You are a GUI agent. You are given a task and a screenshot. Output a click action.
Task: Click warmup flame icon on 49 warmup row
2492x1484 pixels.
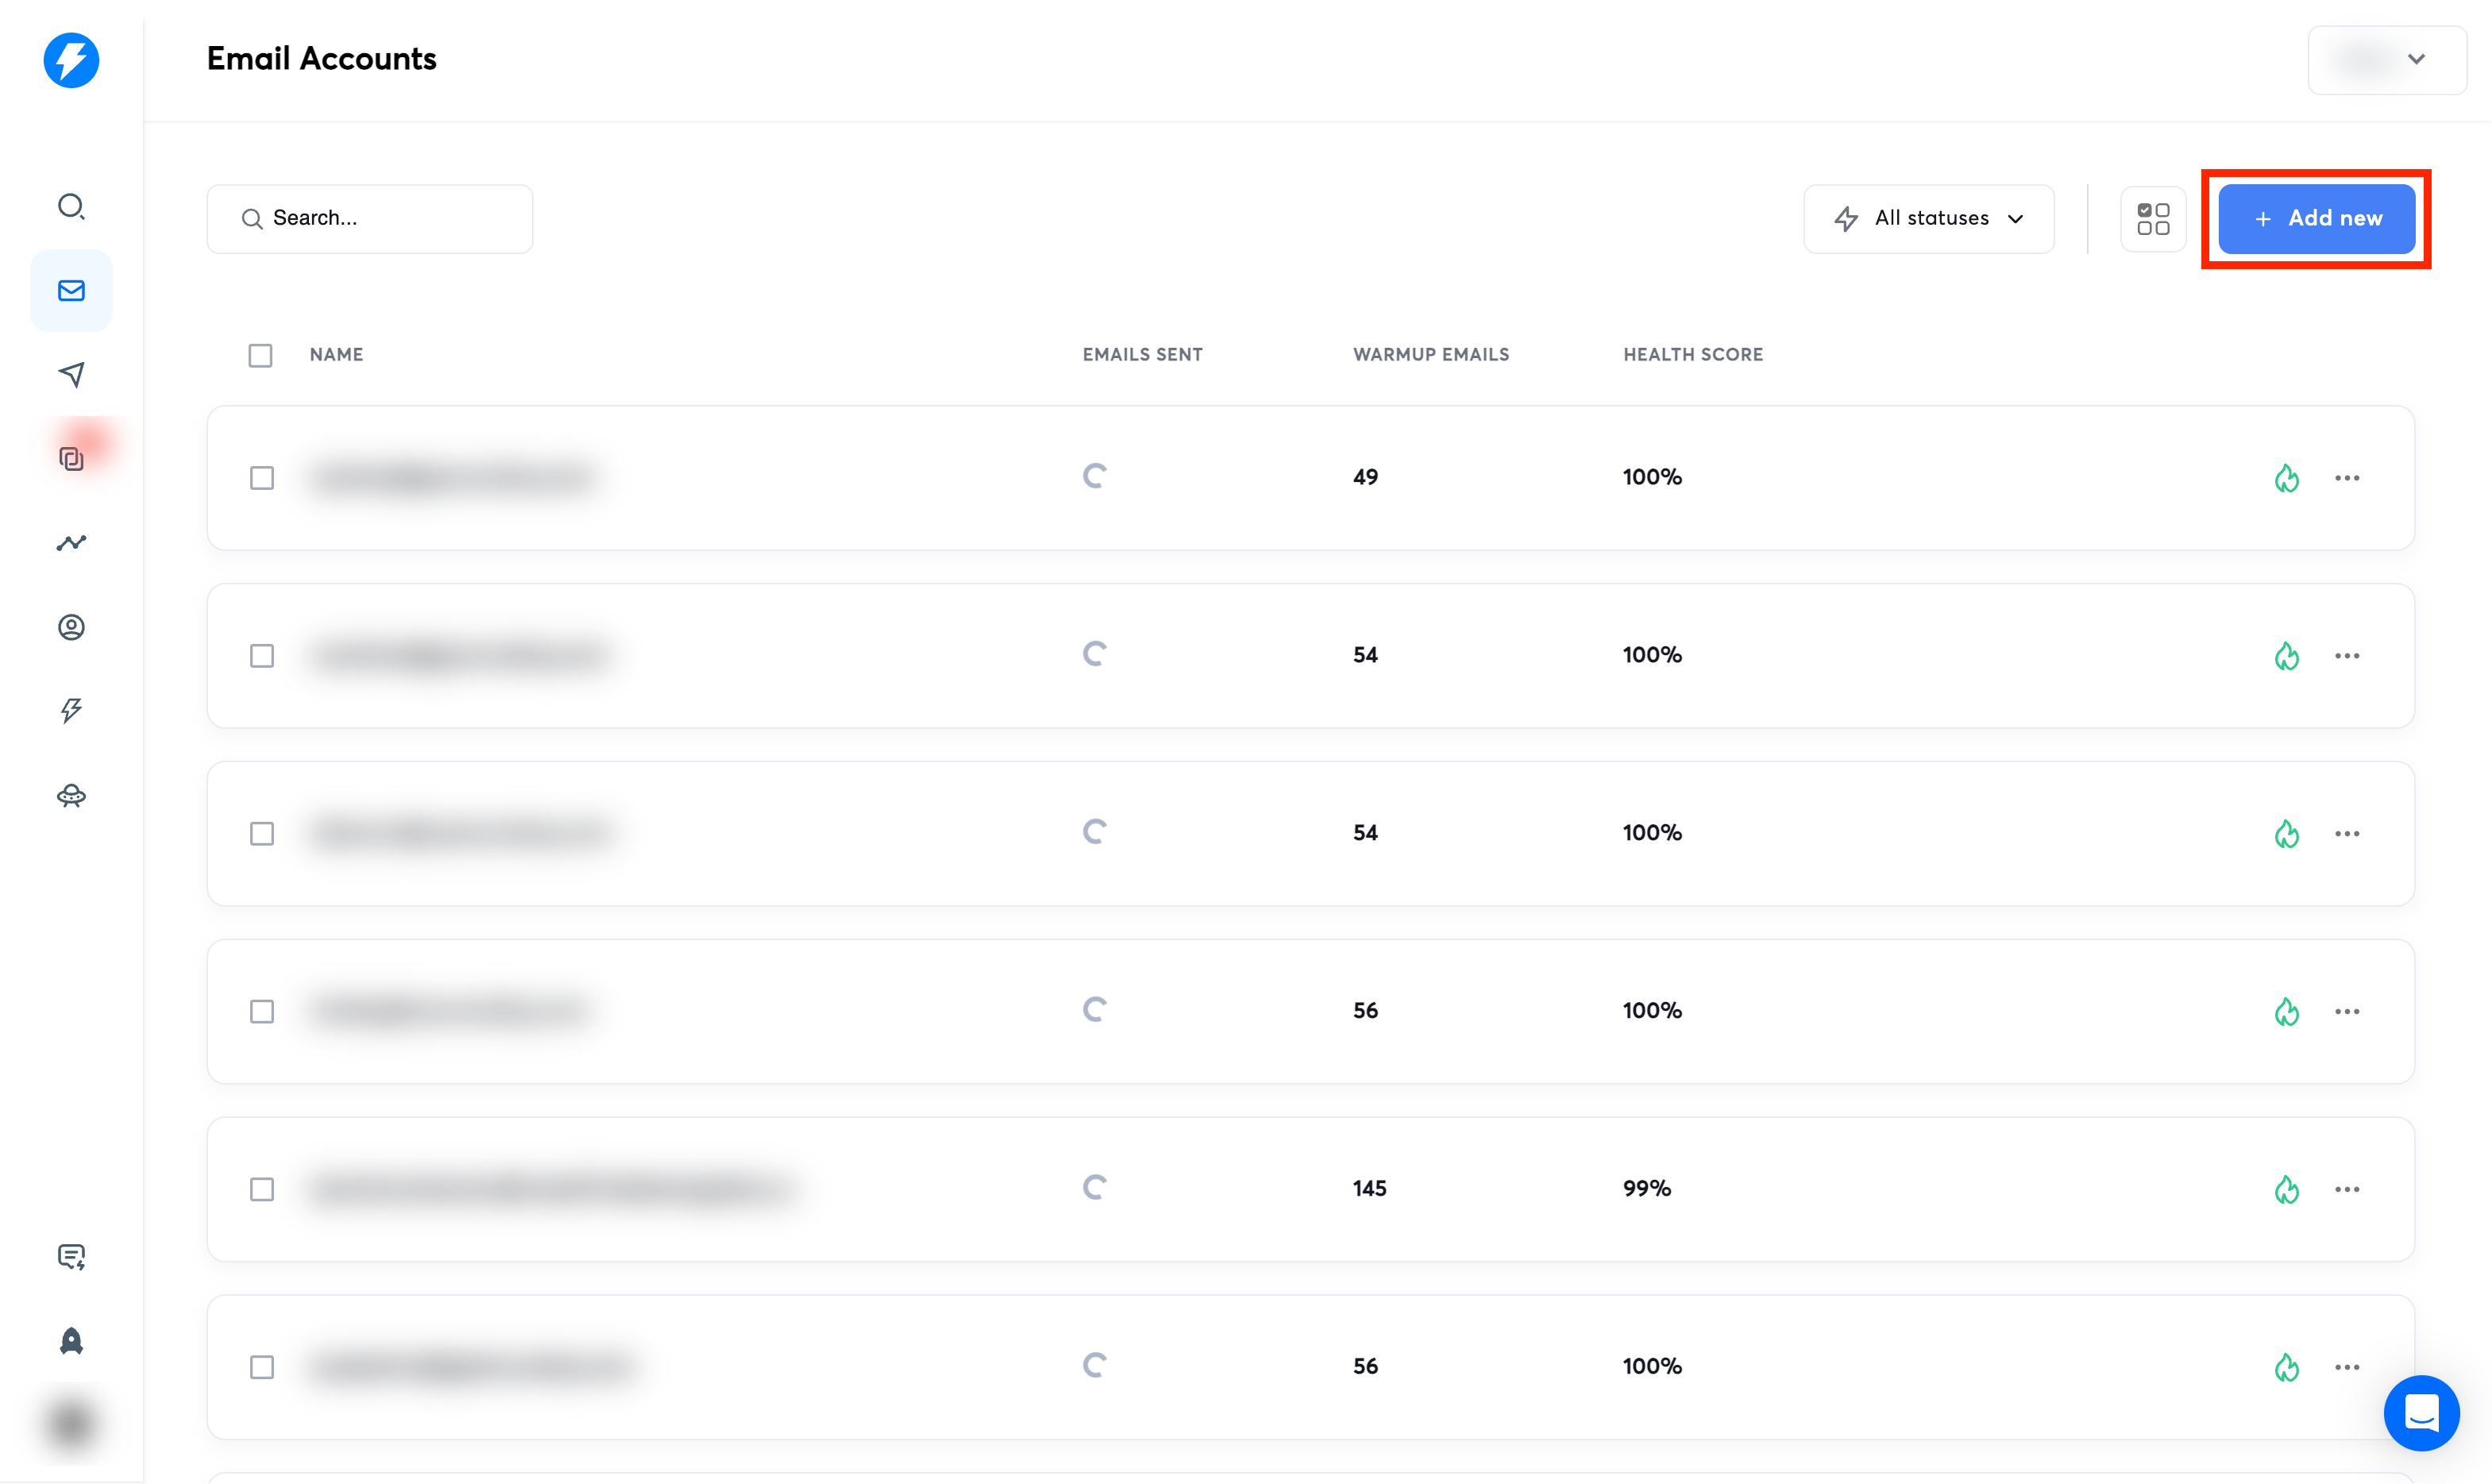(2286, 478)
